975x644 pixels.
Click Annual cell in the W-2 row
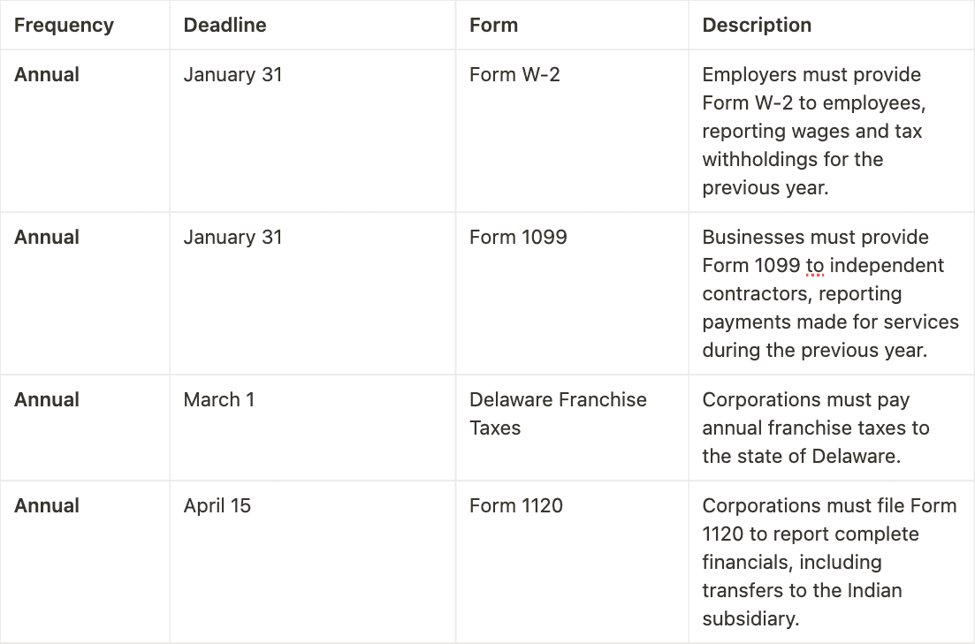[47, 75]
